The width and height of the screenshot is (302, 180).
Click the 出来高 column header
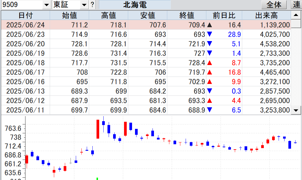(x=266, y=15)
